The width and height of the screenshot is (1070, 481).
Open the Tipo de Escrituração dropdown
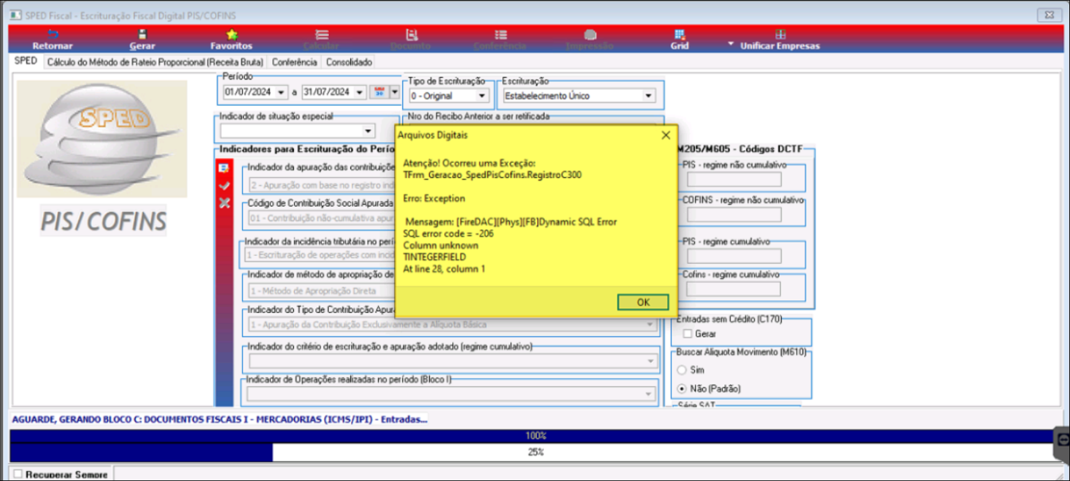pyautogui.click(x=482, y=96)
